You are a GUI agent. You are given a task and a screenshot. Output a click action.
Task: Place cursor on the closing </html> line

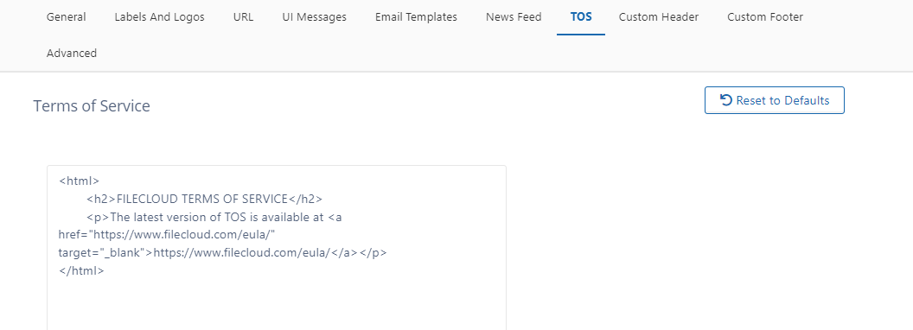point(81,271)
